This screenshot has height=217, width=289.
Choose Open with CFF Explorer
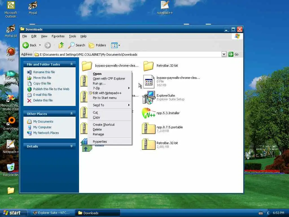(110, 79)
